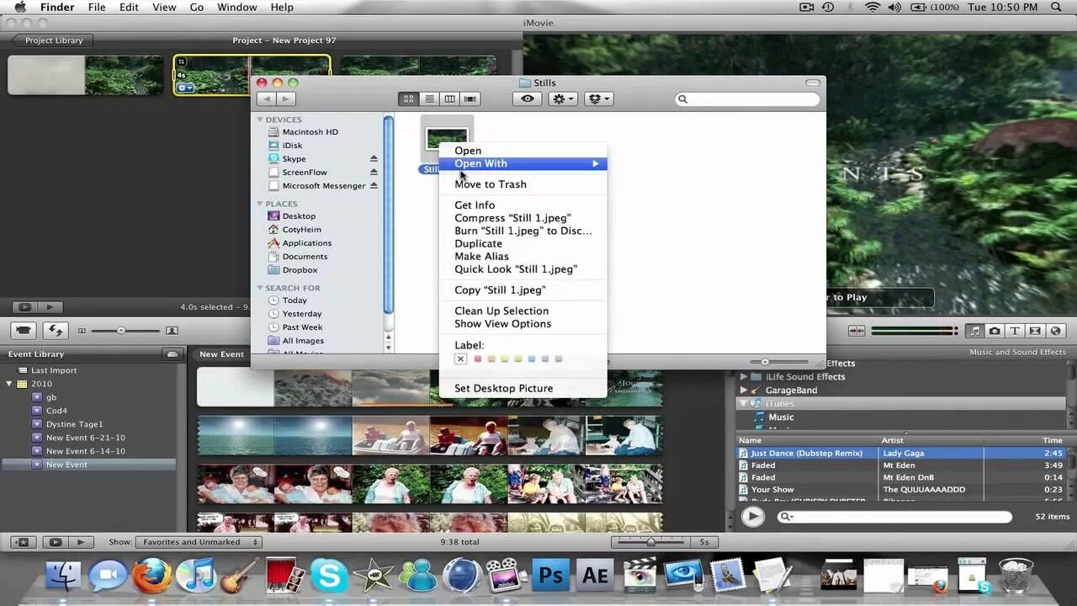Open Spotlight search in menu bar
Image resolution: width=1077 pixels, height=606 pixels.
click(x=1057, y=7)
